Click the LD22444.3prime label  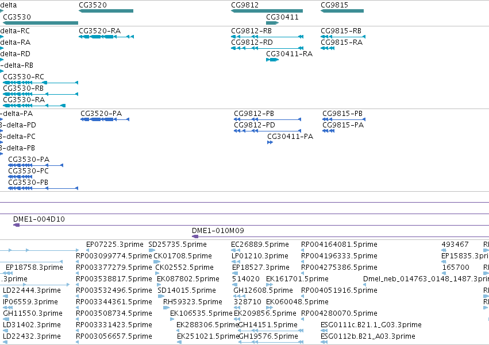click(x=32, y=290)
